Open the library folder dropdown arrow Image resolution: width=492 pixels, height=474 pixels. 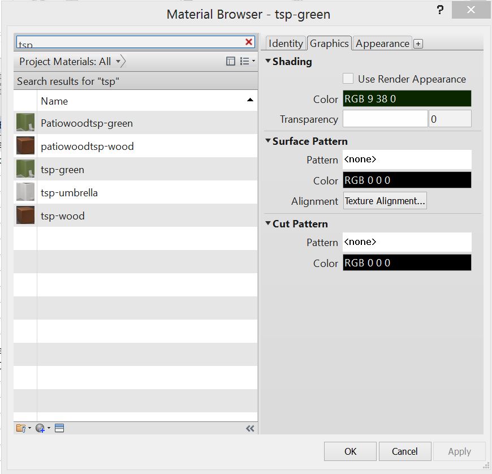click(29, 428)
